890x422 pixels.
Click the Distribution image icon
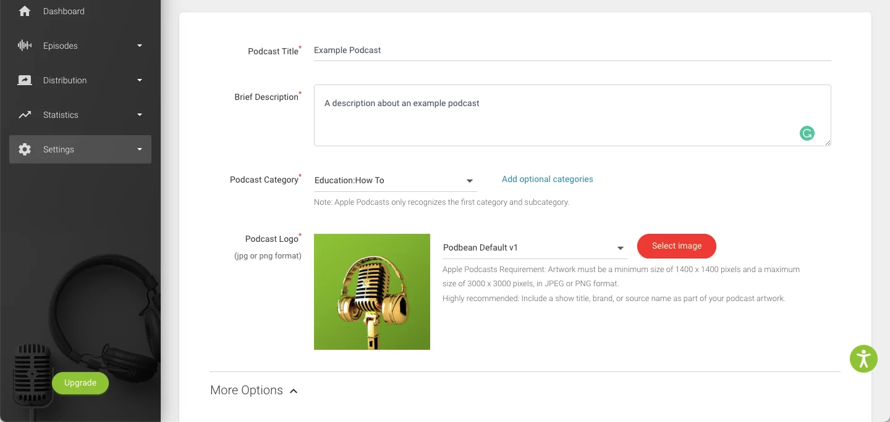click(x=25, y=80)
